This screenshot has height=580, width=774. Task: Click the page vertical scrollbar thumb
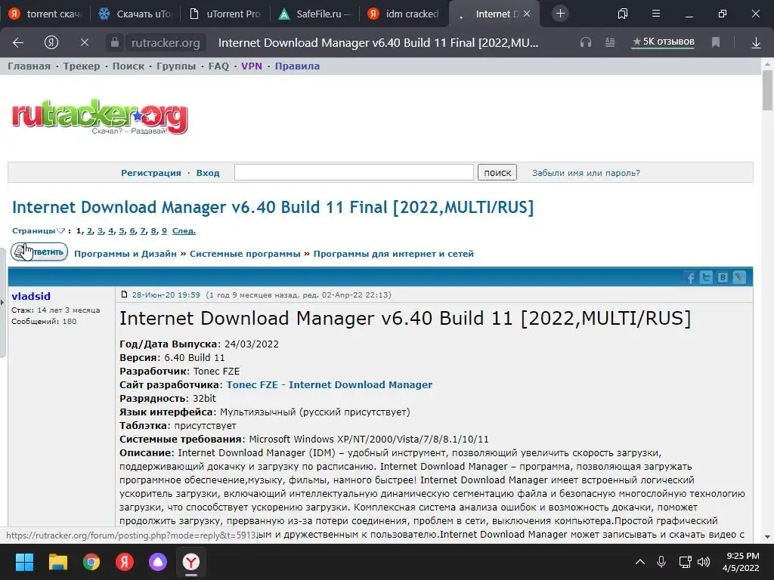point(767,91)
